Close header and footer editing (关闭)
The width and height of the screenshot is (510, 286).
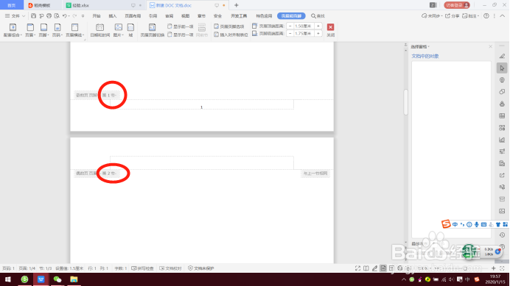coord(330,30)
